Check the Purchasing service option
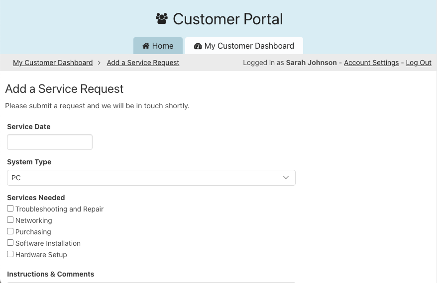Viewport: 437px width, 283px height. click(x=10, y=231)
